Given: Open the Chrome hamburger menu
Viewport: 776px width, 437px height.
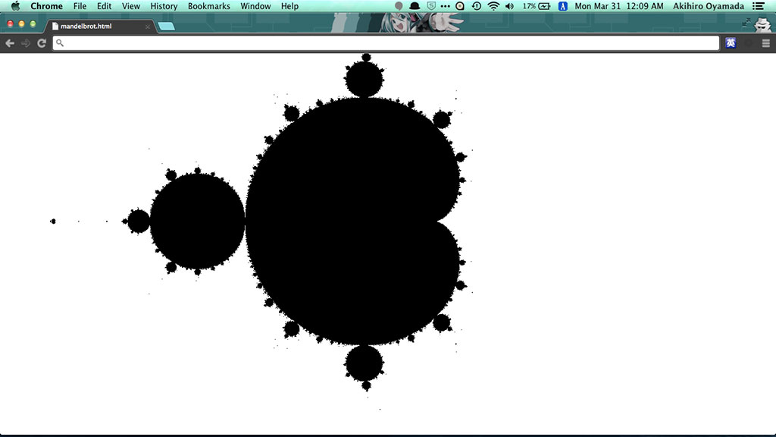Looking at the screenshot, I should [x=765, y=43].
